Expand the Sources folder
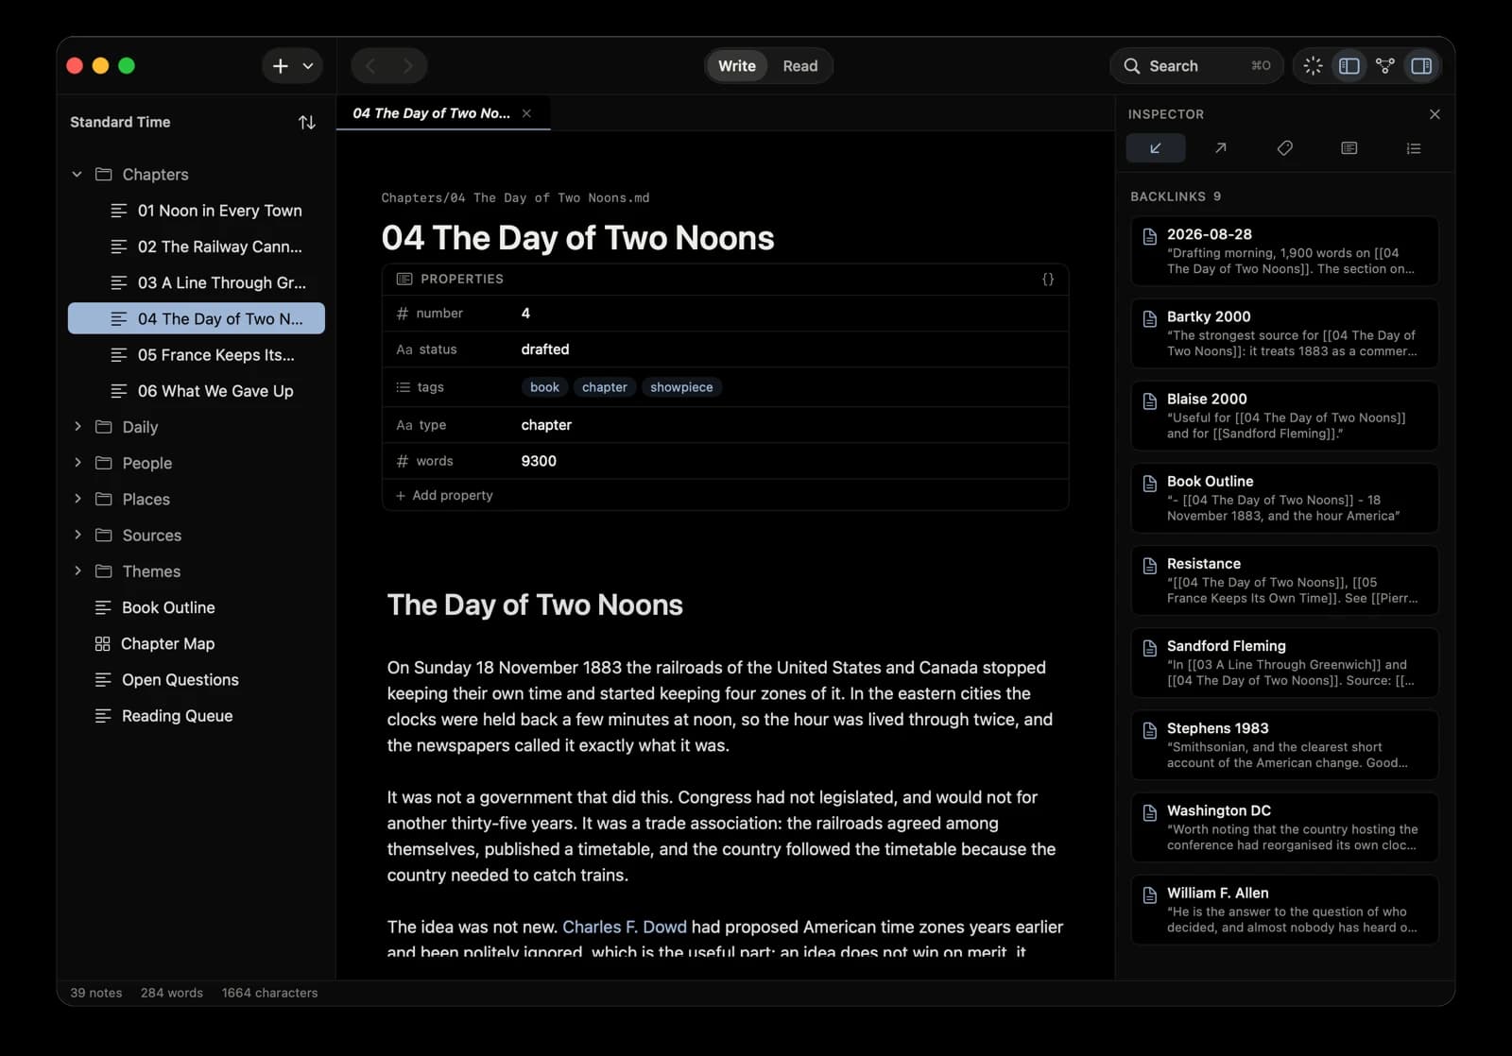Viewport: 1512px width, 1056px height. pos(77,536)
